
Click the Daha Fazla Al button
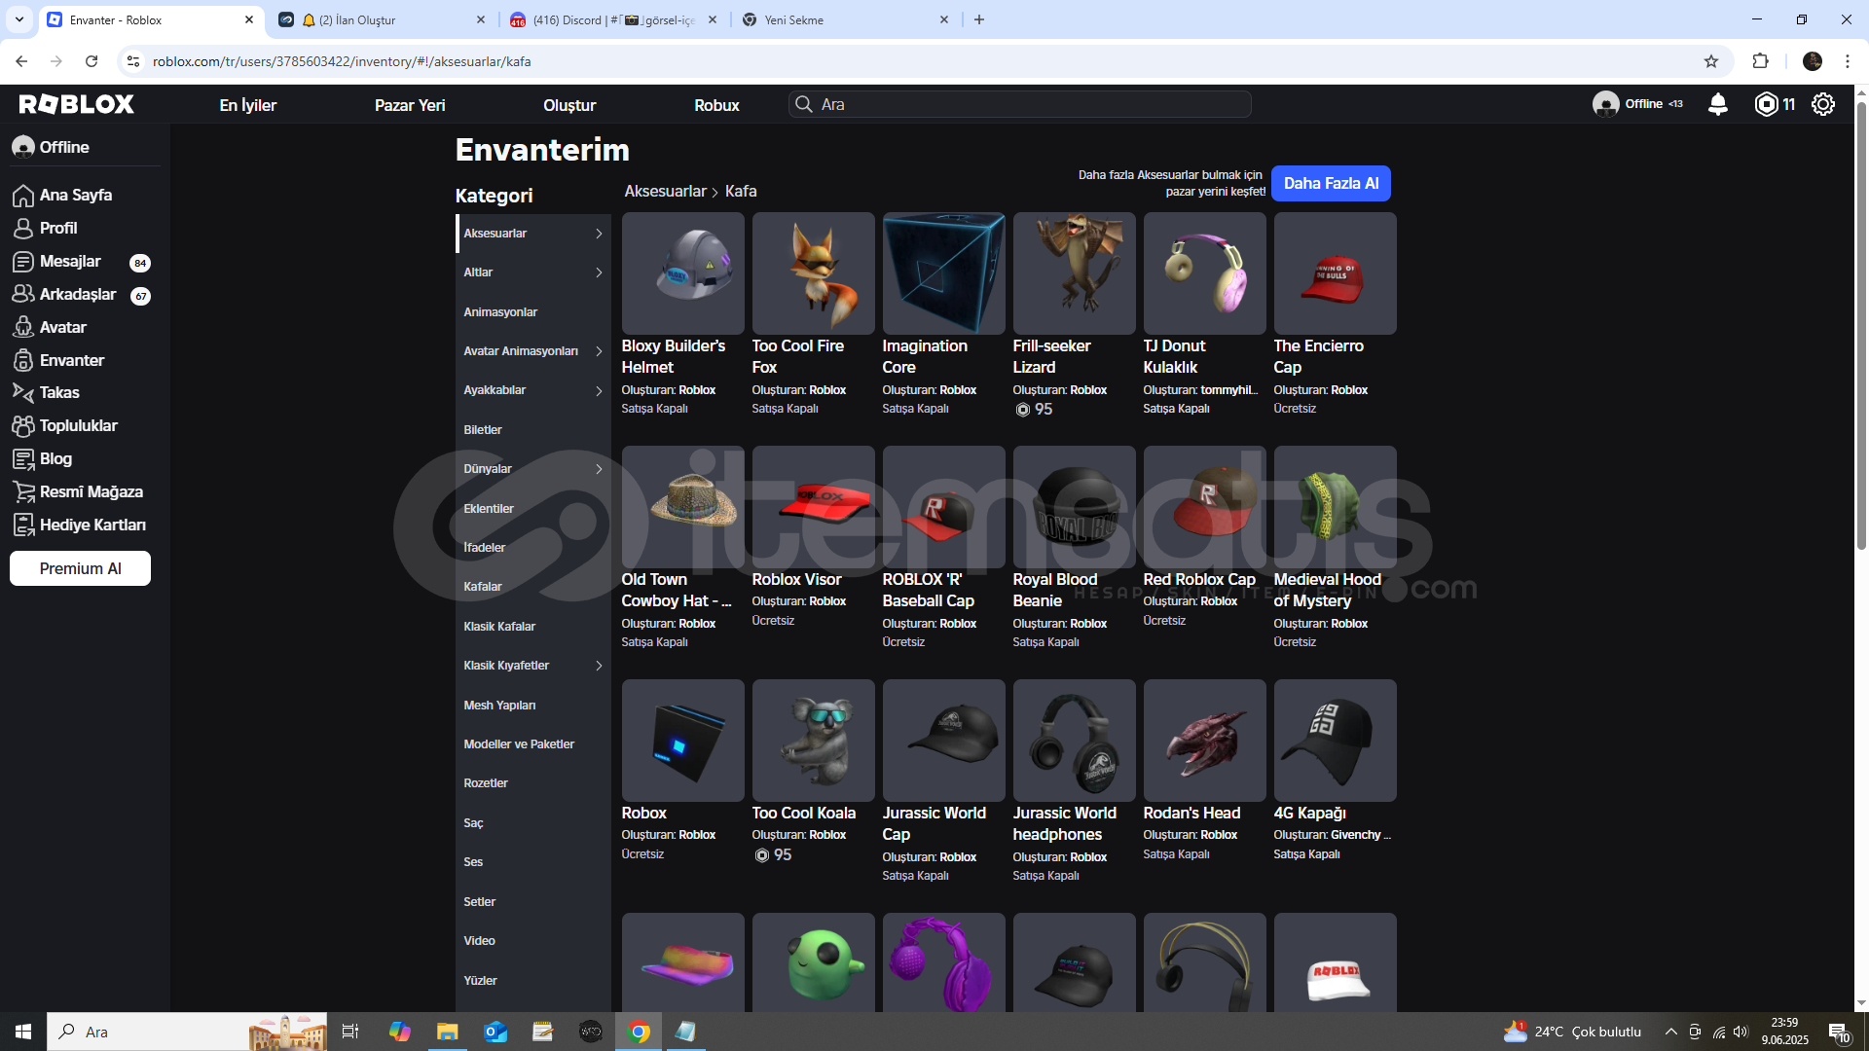click(1331, 183)
